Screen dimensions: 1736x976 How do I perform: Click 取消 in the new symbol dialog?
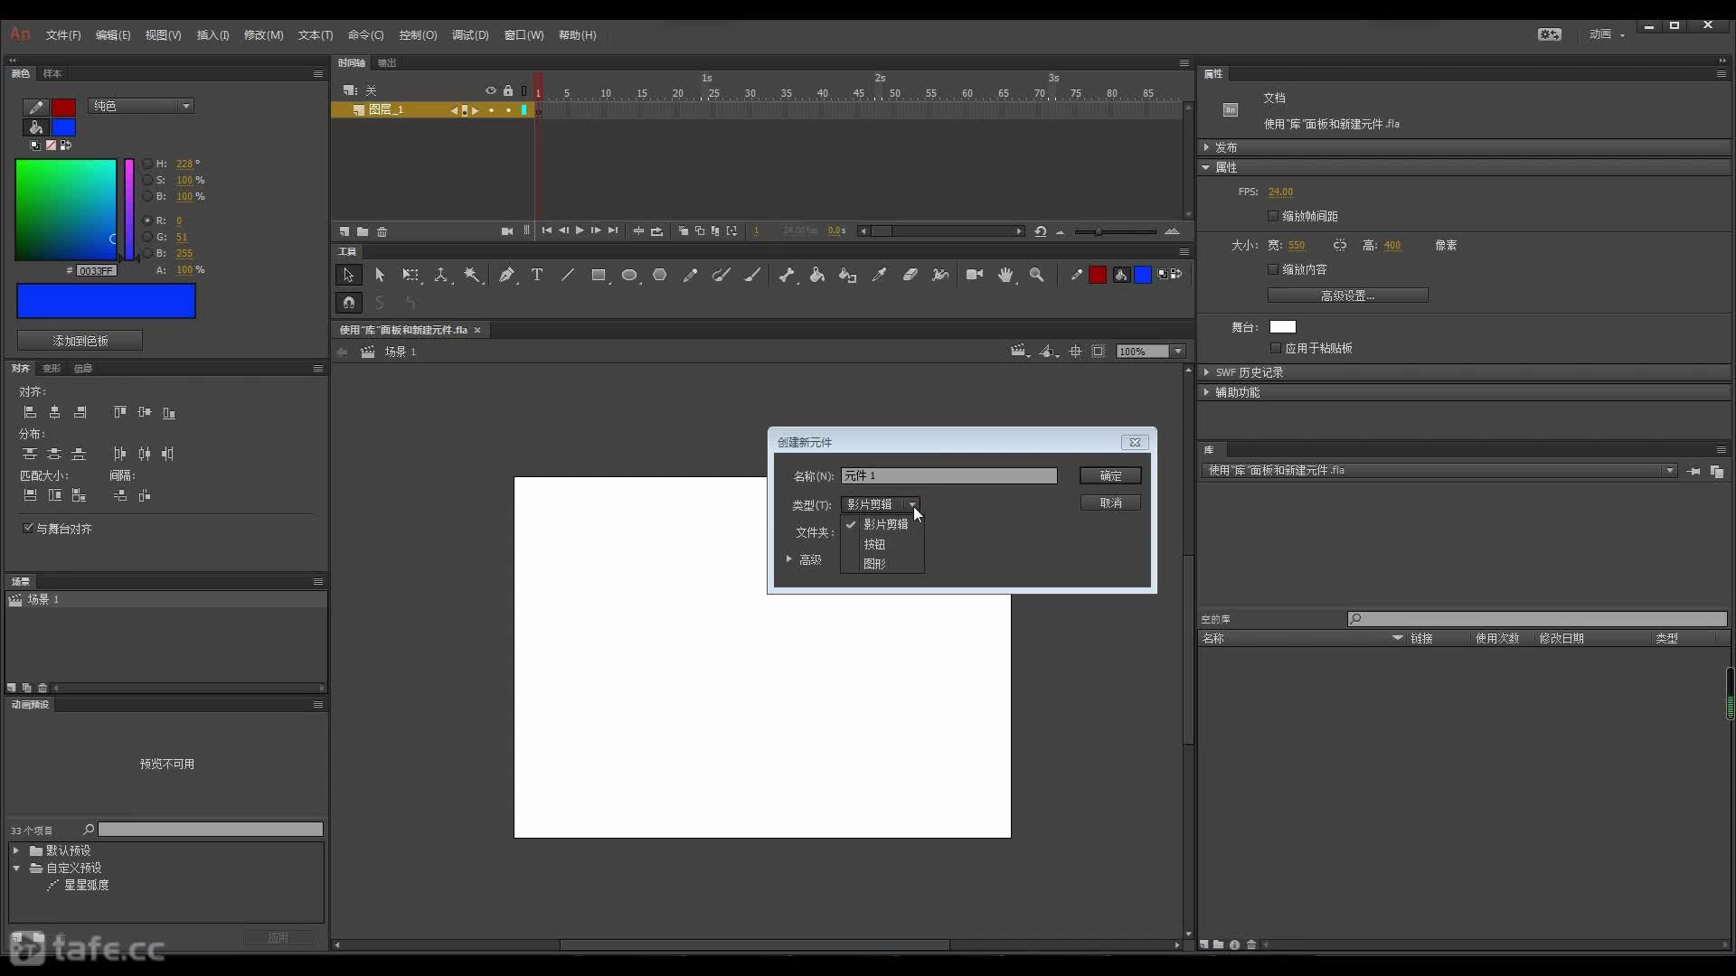[x=1110, y=502]
